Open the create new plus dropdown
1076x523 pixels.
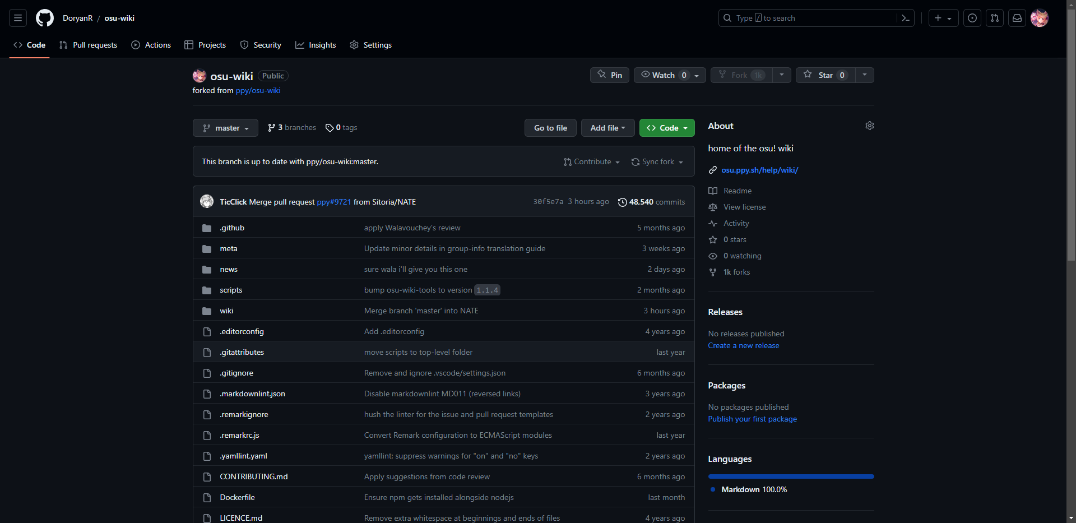coord(943,18)
